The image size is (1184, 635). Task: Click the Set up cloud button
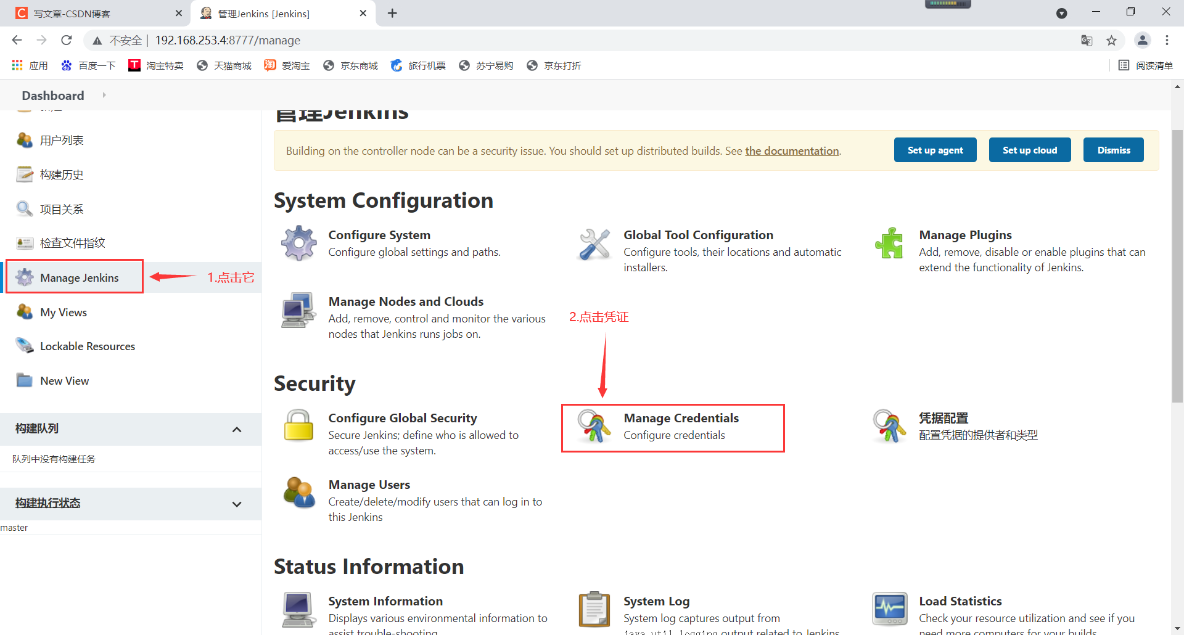[x=1030, y=150]
